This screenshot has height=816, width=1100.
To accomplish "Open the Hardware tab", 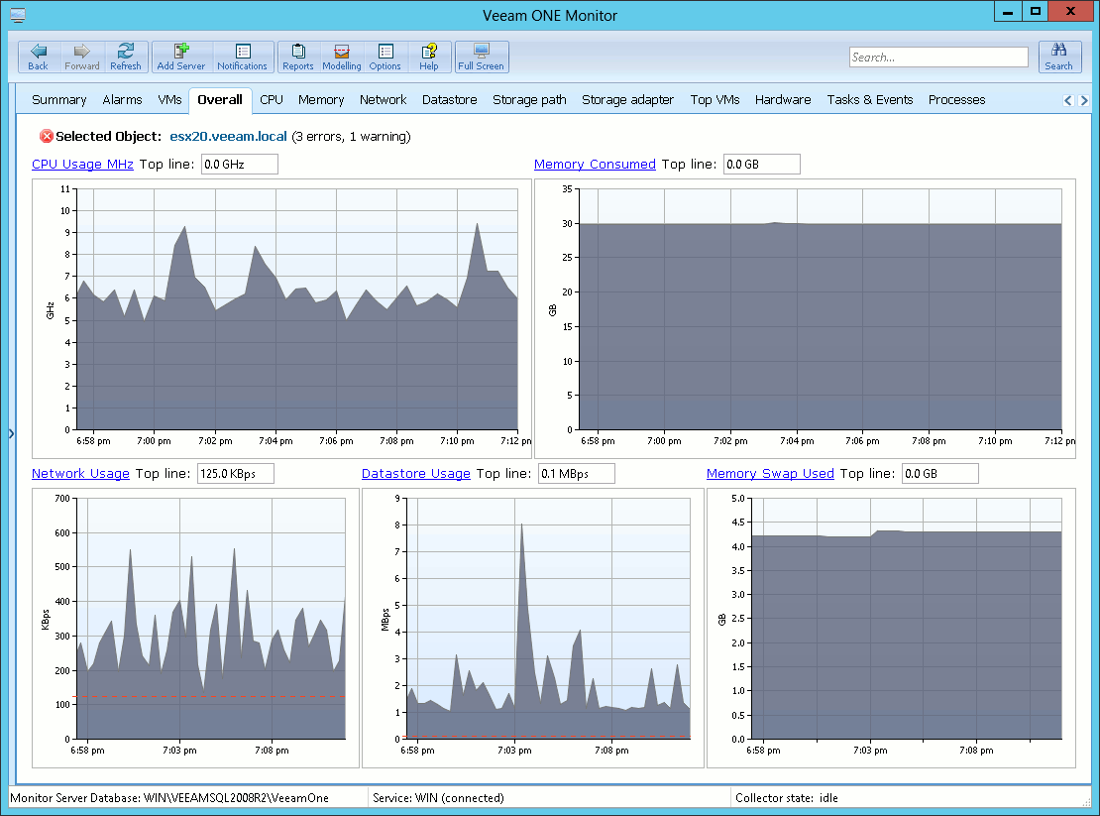I will [x=783, y=99].
